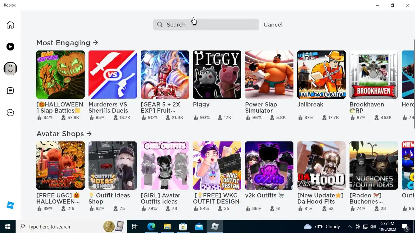The width and height of the screenshot is (415, 233).
Task: Open the weather widget showing 70°F Cloudy
Action: (x=322, y=227)
